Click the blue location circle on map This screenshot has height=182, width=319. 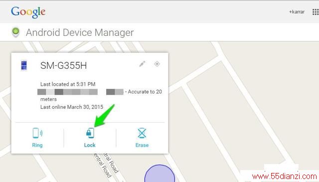tap(159, 174)
